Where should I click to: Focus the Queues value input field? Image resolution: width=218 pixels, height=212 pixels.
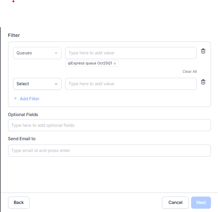(x=131, y=53)
